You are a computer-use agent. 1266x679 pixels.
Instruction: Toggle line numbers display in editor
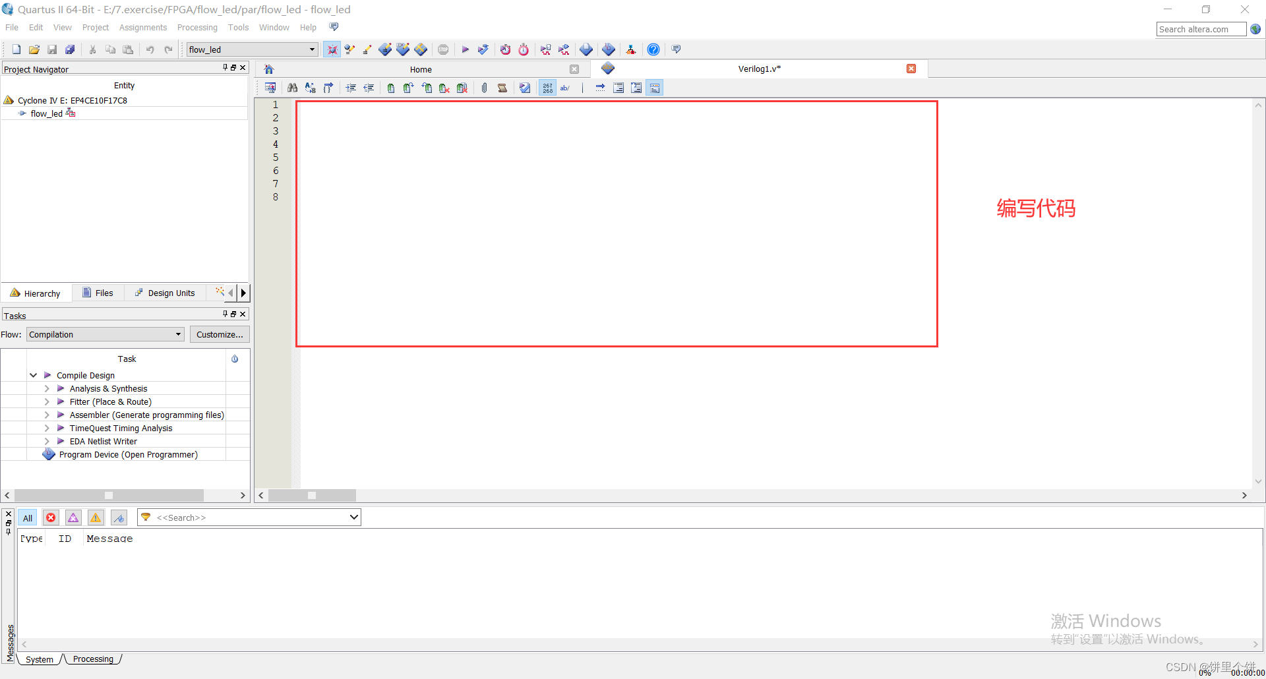click(548, 88)
